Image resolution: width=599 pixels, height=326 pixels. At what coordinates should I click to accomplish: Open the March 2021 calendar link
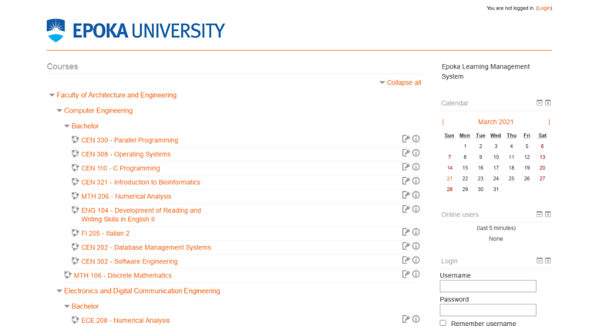click(496, 122)
